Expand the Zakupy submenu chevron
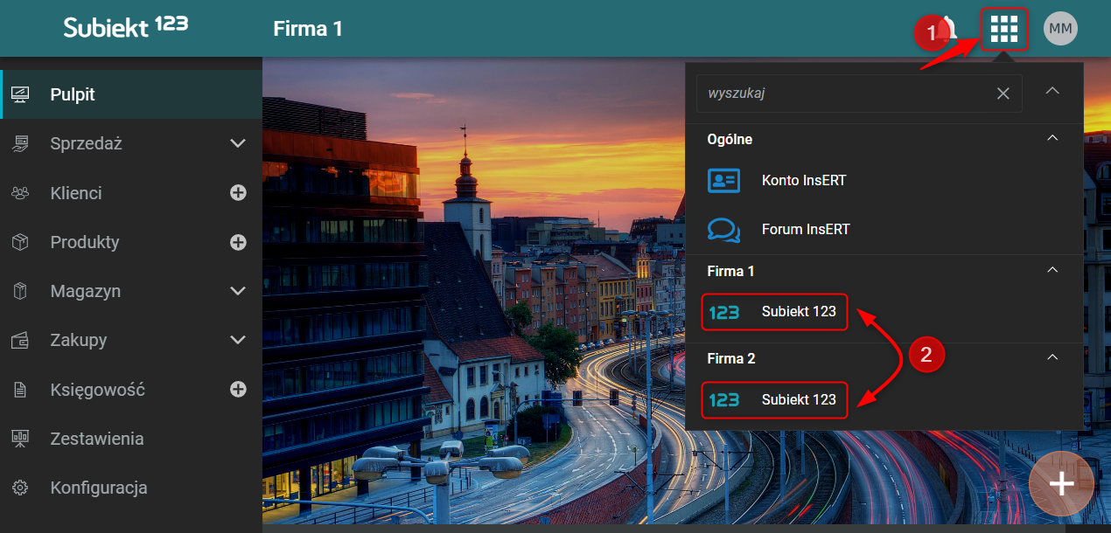 238,340
